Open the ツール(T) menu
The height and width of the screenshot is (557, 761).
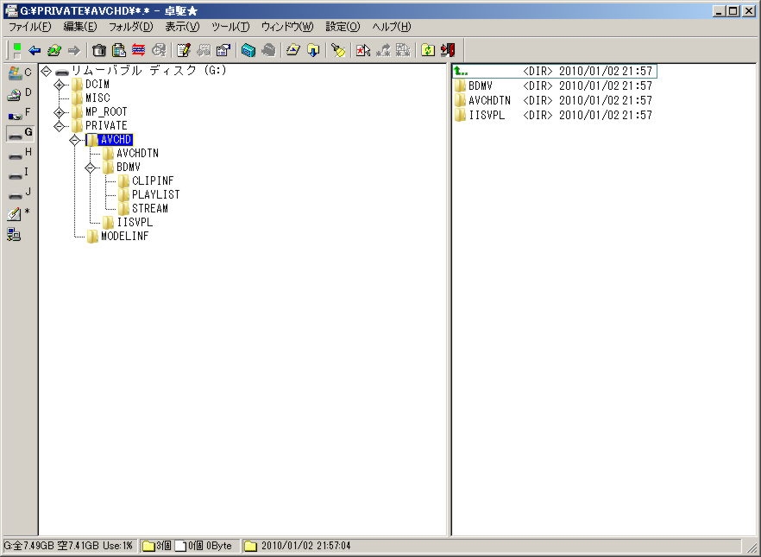230,27
